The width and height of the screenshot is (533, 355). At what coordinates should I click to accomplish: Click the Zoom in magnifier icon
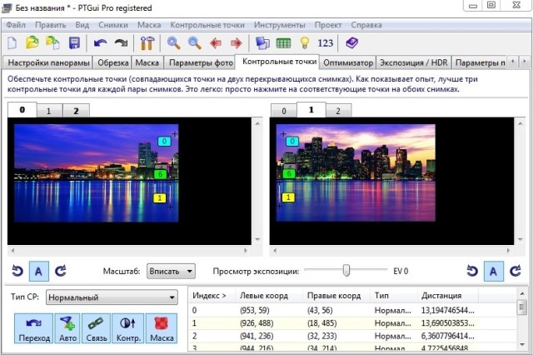click(x=175, y=42)
